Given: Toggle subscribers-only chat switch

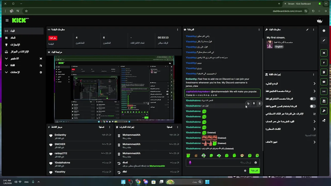Looking at the screenshot, I should click(x=313, y=99).
